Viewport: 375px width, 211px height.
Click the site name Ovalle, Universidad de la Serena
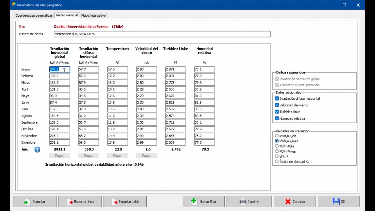click(x=81, y=27)
